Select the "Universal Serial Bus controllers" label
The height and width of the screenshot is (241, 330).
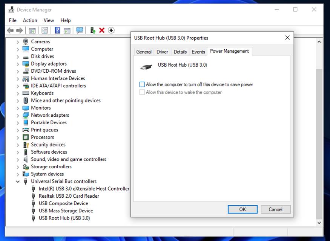tap(64, 182)
